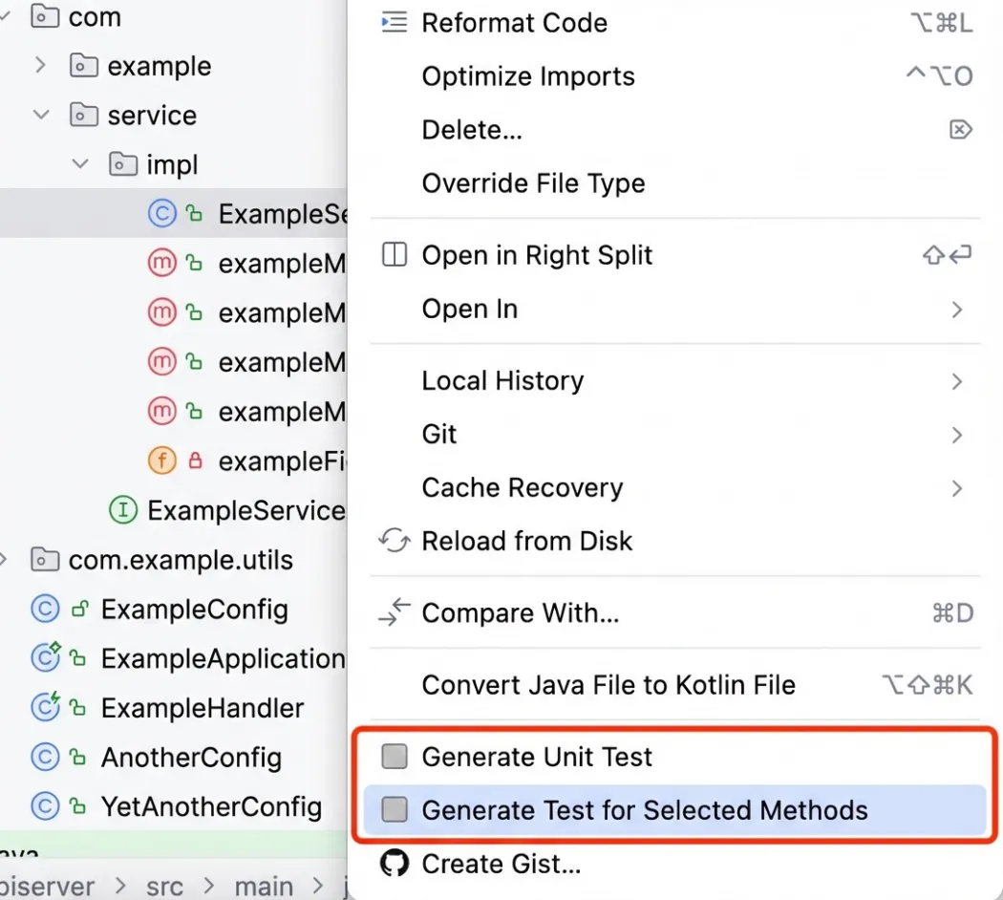
Task: Click the Open in Right Split icon
Action: click(x=394, y=255)
